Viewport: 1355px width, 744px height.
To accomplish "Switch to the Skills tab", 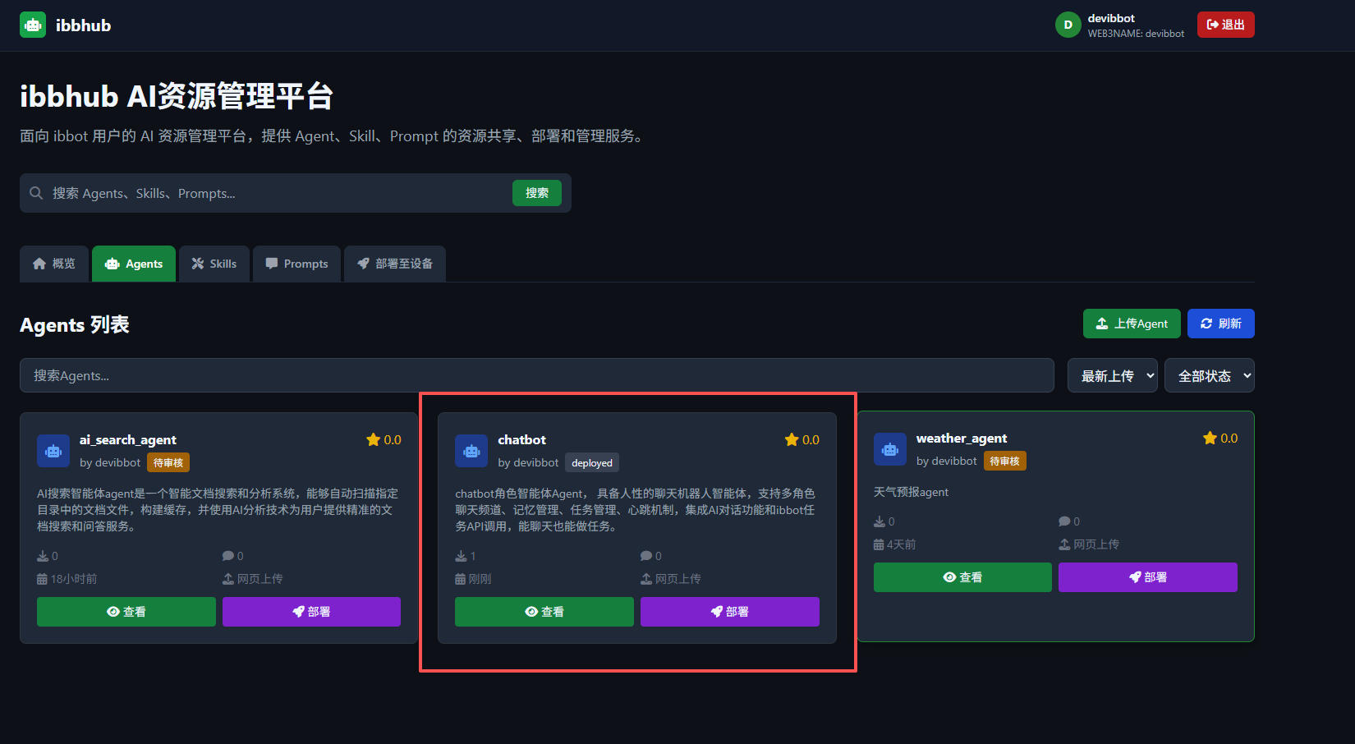I will [214, 264].
